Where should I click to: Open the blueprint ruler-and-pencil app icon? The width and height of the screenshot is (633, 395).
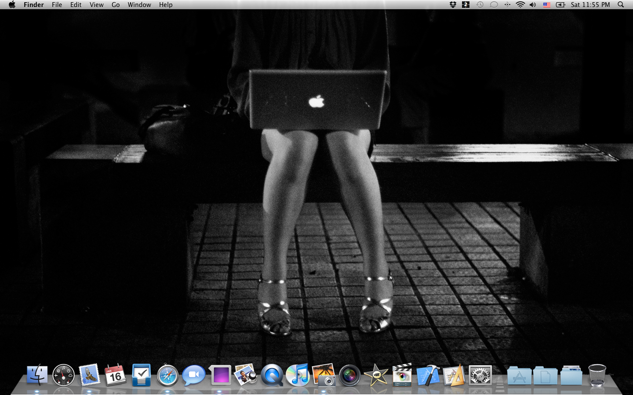coord(454,375)
